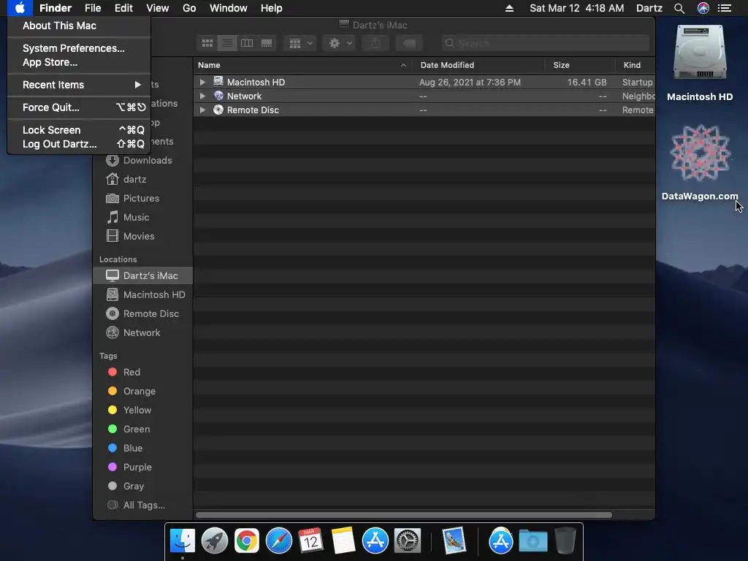Click the eject icon in menu bar
Image resolution: width=748 pixels, height=561 pixels.
(x=509, y=8)
